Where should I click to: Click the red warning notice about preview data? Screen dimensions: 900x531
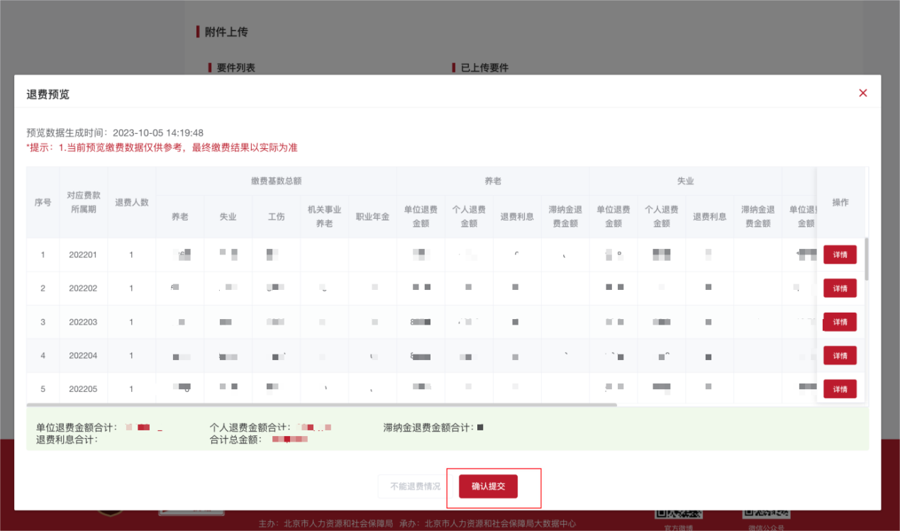(160, 146)
